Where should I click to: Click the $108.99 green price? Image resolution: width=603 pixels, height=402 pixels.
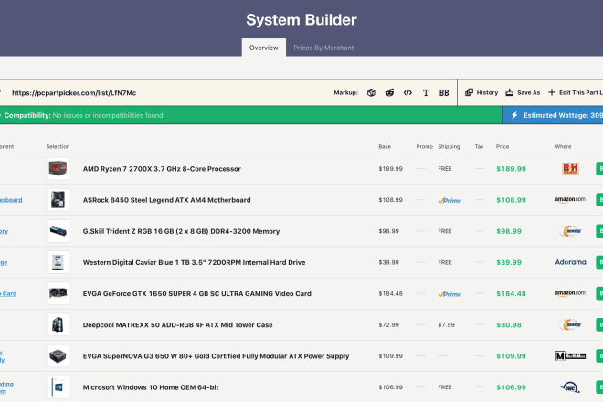(511, 200)
